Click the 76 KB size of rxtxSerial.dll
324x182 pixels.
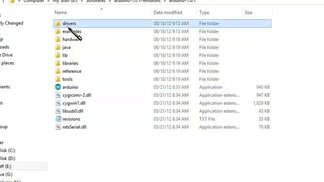click(264, 127)
